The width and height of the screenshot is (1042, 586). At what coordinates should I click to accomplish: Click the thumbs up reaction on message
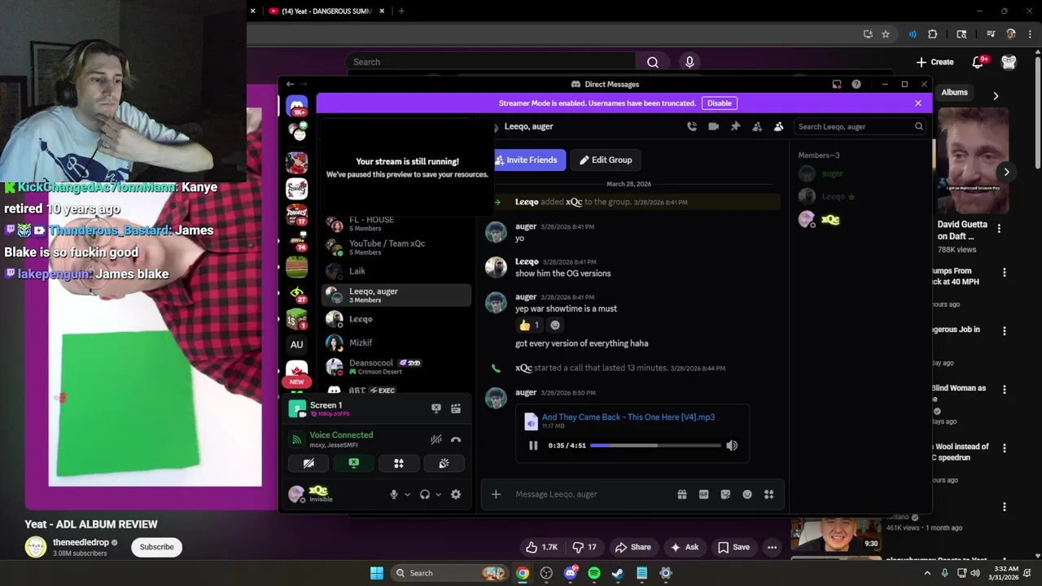[529, 325]
